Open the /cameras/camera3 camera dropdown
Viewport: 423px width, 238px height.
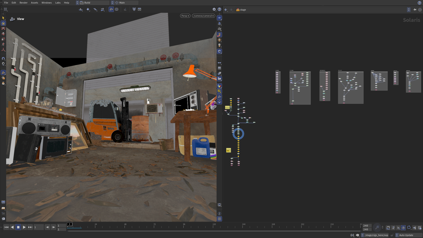pos(204,16)
